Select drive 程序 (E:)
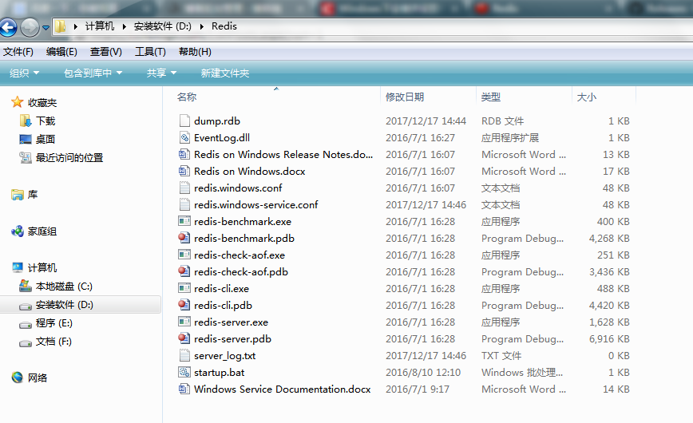The height and width of the screenshot is (423, 693). click(x=54, y=323)
